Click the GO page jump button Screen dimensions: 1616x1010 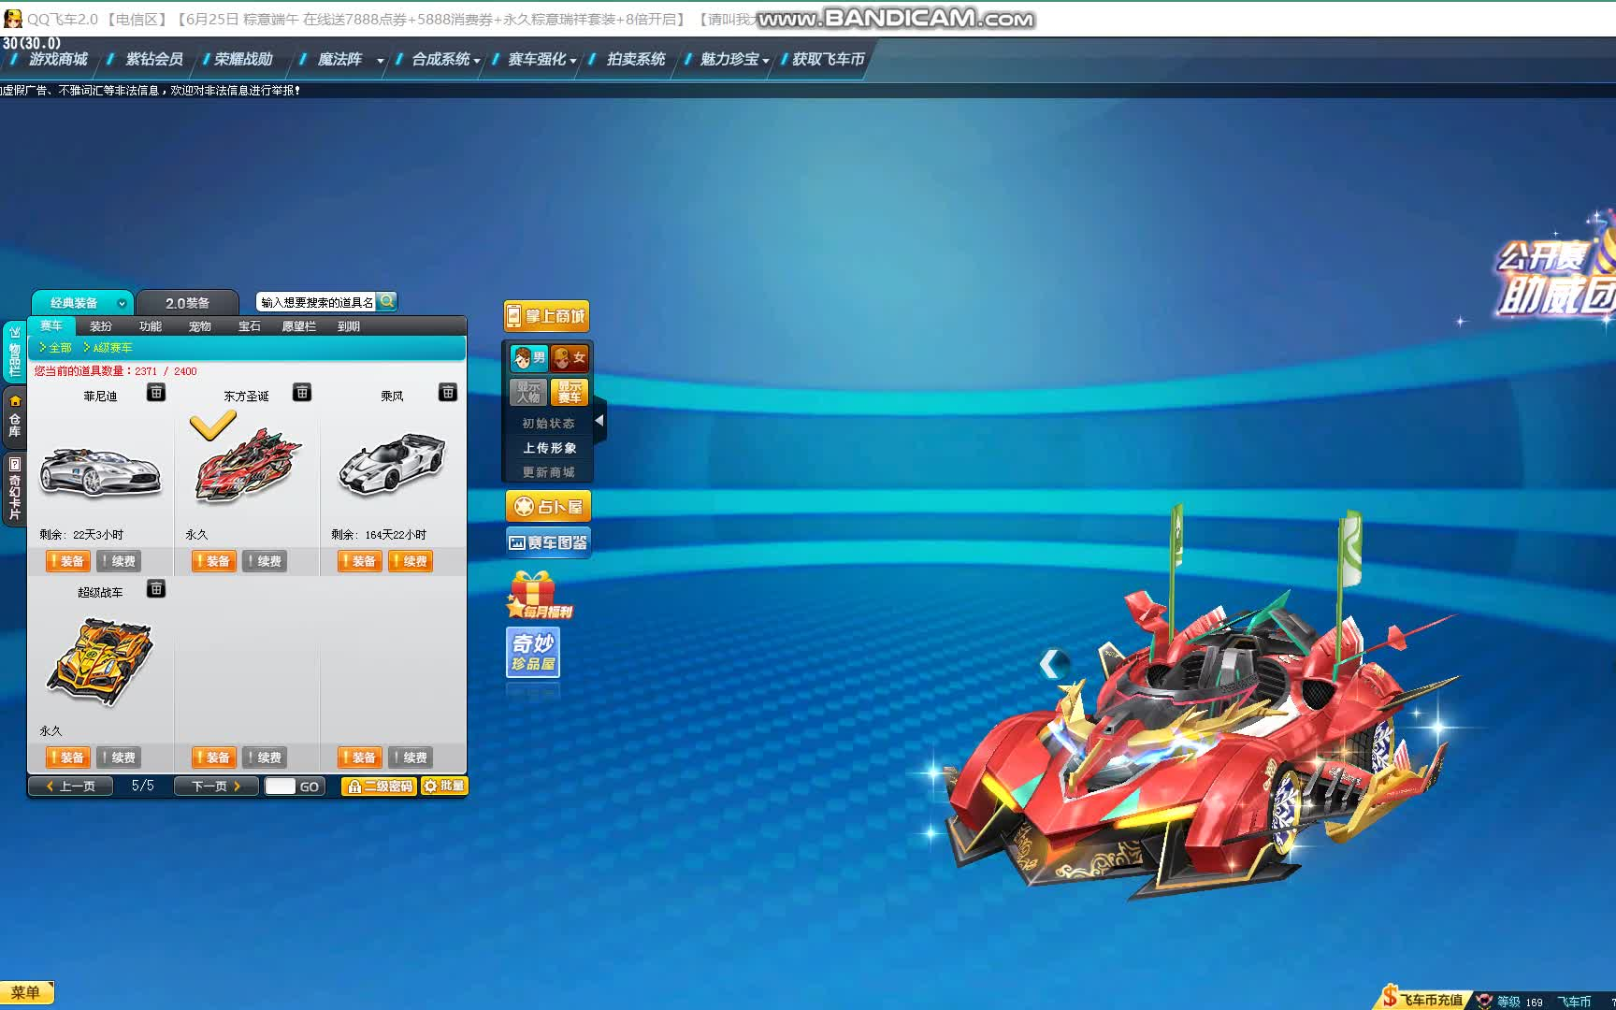tap(310, 786)
